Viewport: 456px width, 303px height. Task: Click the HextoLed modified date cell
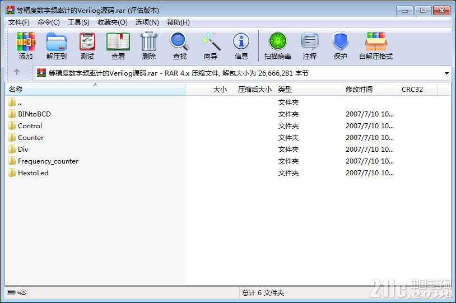tap(370, 173)
